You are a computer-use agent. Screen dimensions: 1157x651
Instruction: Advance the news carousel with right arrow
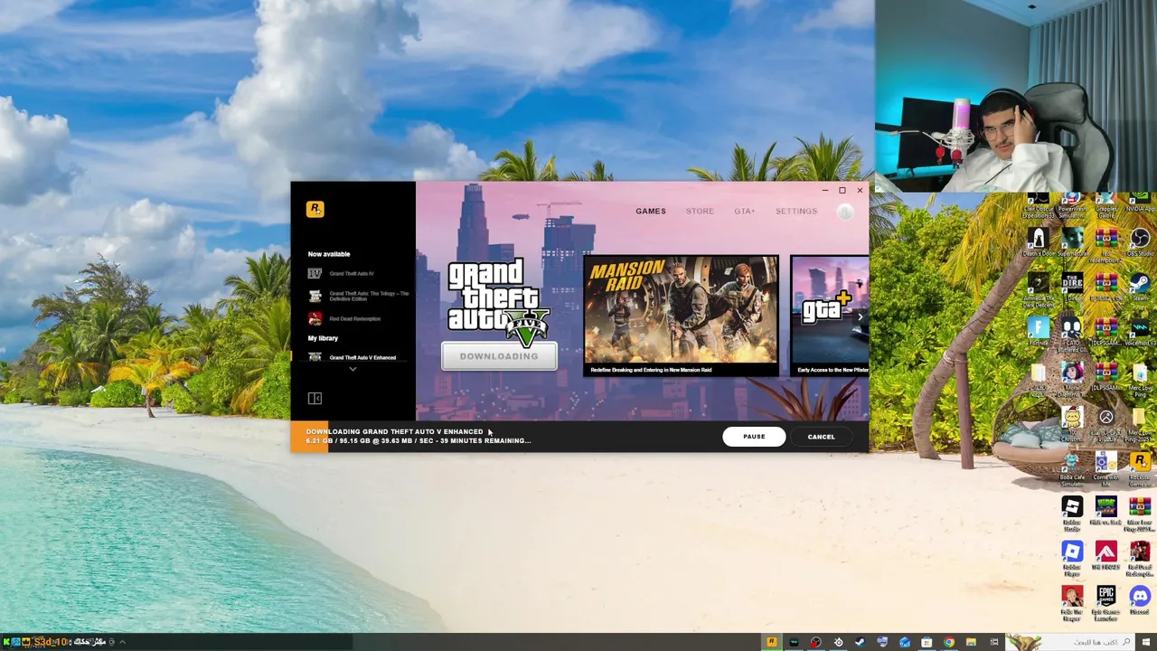point(860,317)
